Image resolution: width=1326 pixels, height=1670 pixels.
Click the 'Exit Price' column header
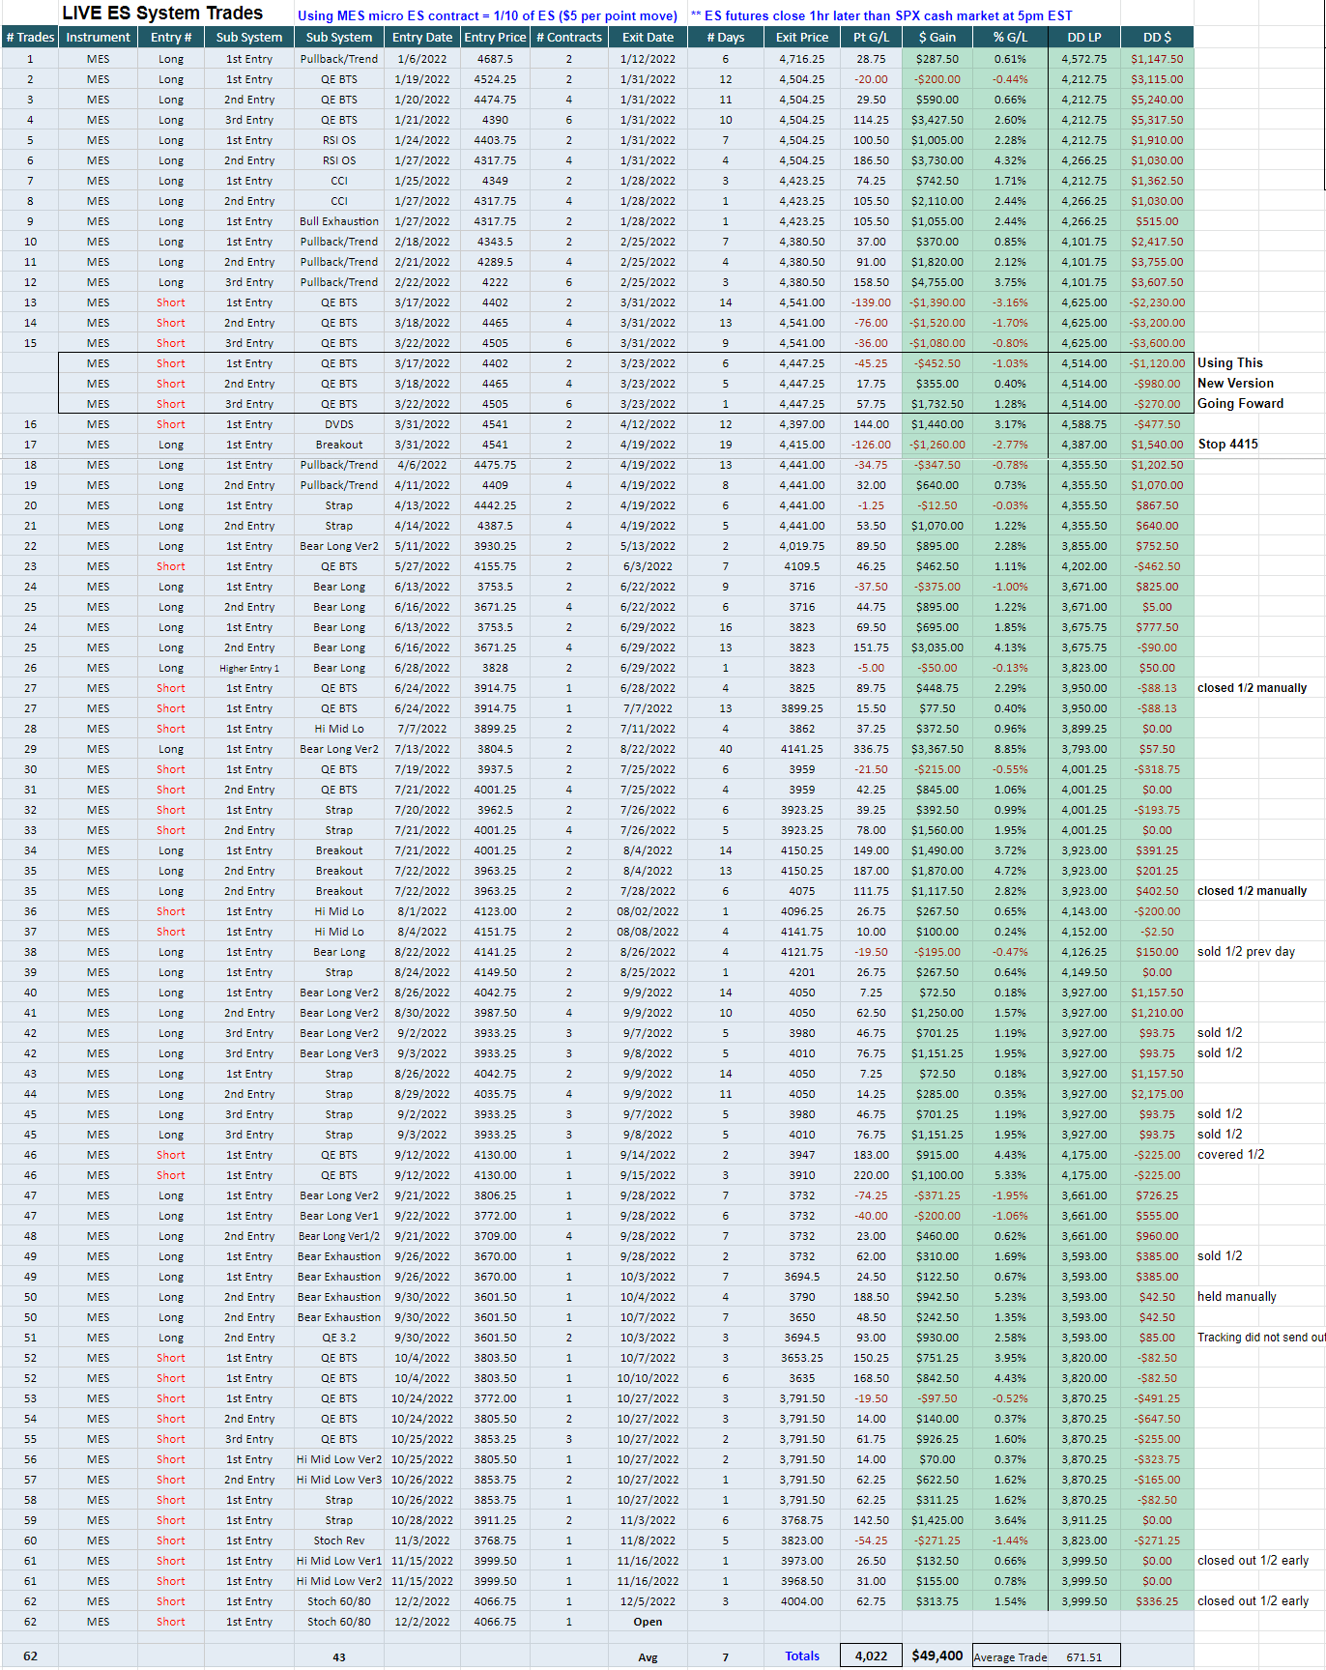[x=801, y=38]
